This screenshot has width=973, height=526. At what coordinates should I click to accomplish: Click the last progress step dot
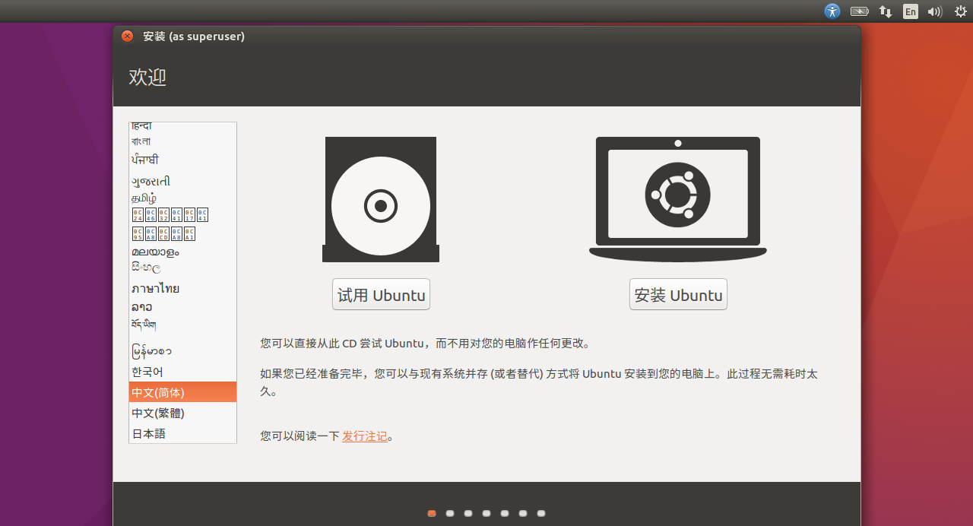point(541,513)
